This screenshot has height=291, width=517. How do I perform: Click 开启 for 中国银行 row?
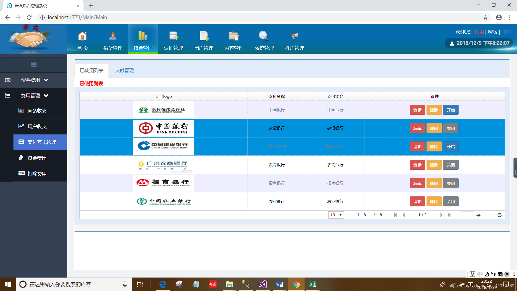tap(451, 110)
